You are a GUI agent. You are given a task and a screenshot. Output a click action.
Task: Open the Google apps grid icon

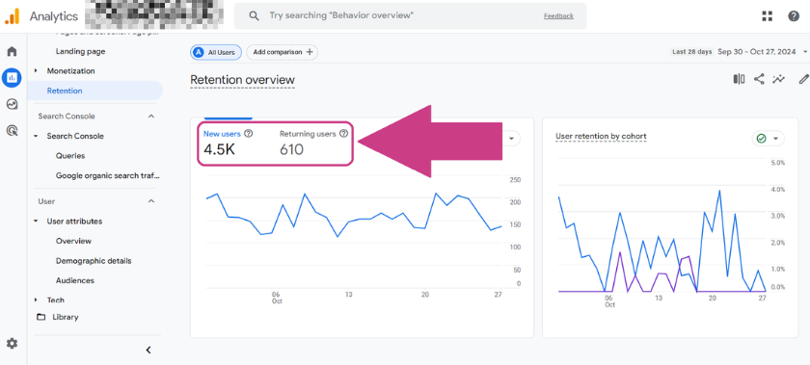[768, 16]
